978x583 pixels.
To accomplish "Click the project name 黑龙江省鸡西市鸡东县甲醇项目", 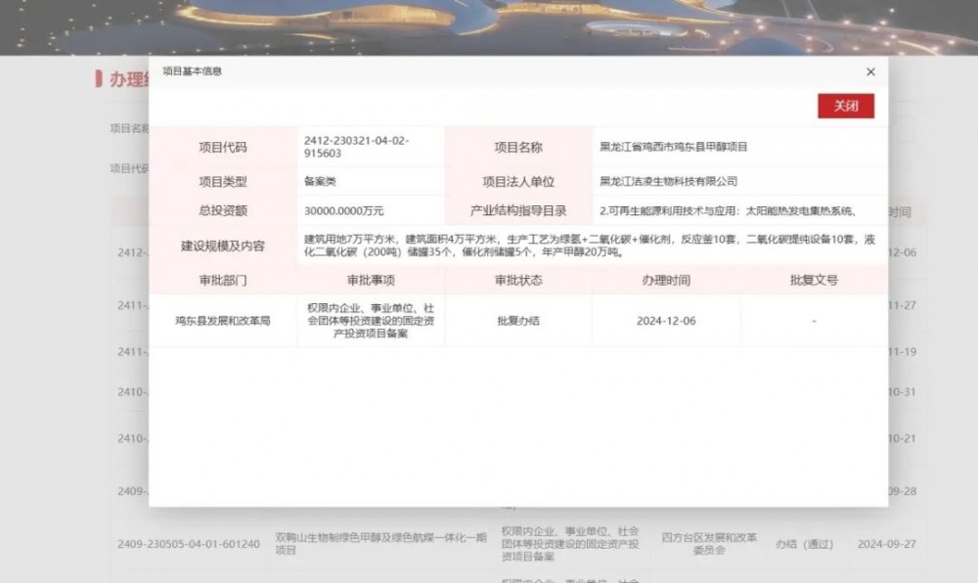I will click(x=673, y=147).
